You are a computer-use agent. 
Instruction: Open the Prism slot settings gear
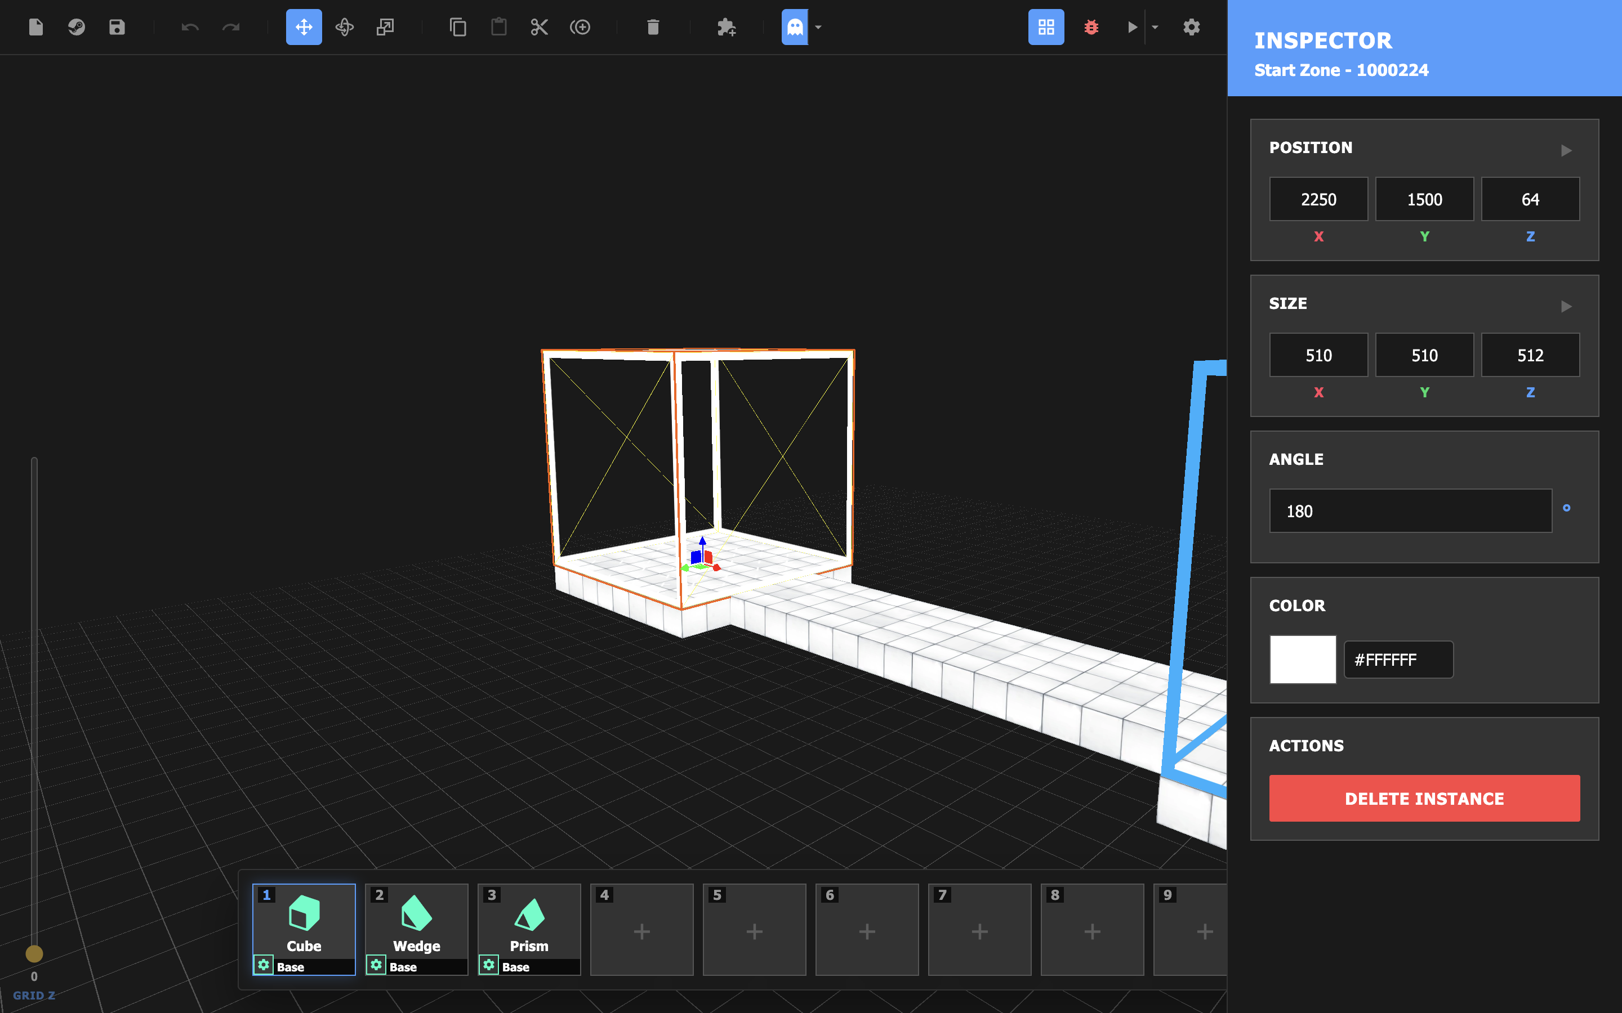point(489,965)
